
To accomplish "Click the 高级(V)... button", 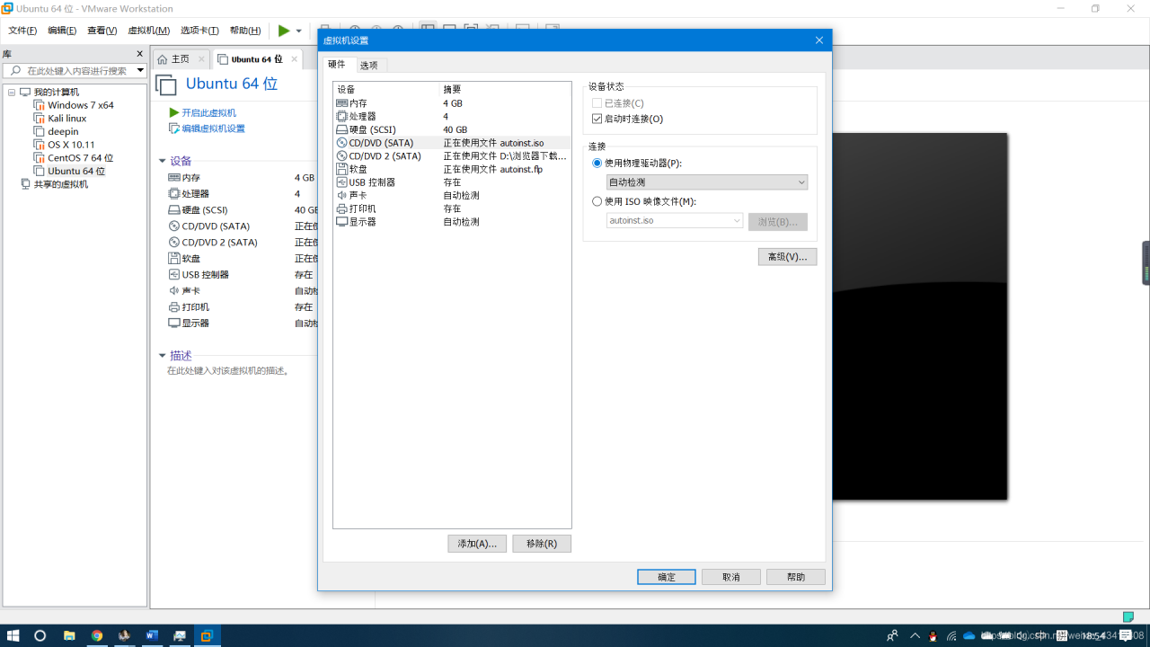I will (787, 257).
